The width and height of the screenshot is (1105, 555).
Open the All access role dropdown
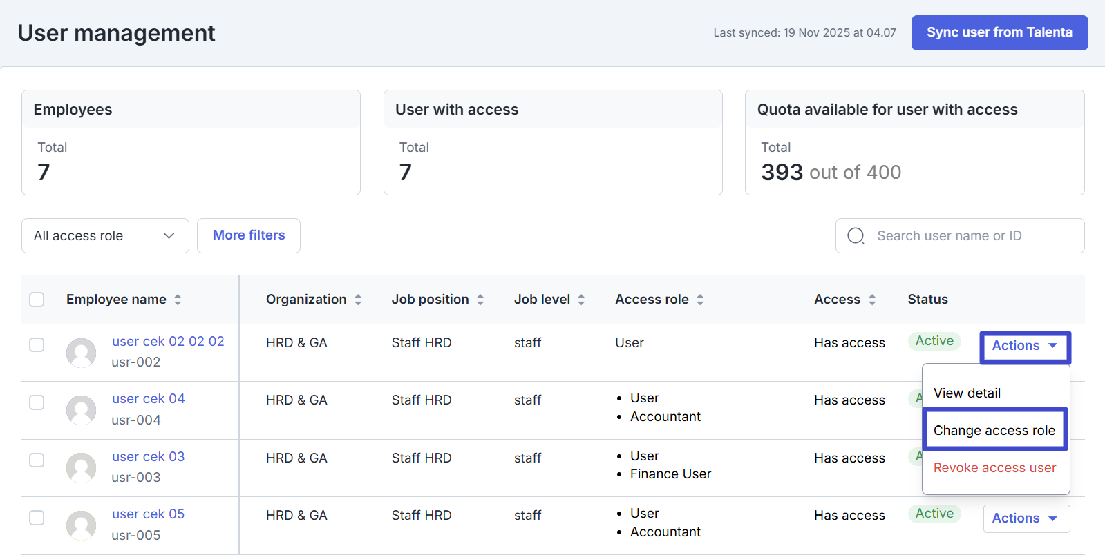105,236
